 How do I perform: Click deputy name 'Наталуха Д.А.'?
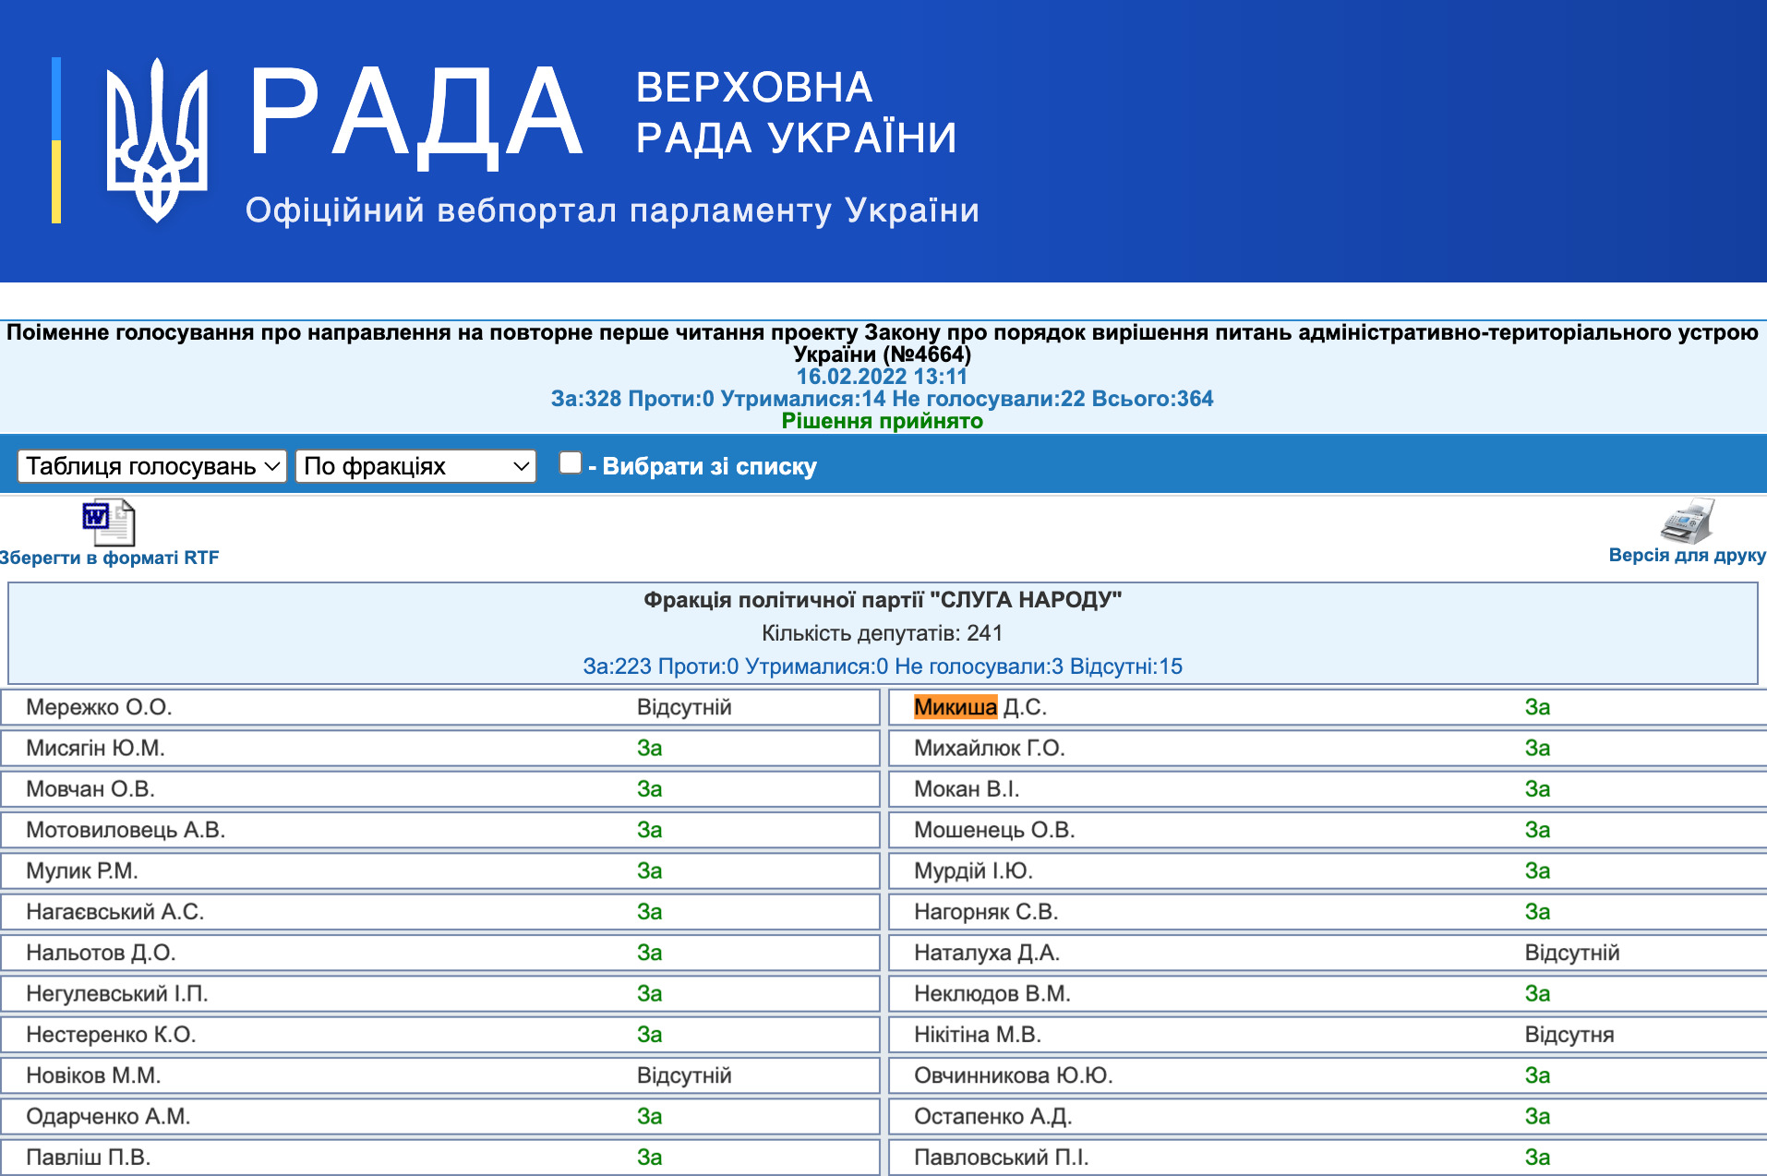(987, 953)
